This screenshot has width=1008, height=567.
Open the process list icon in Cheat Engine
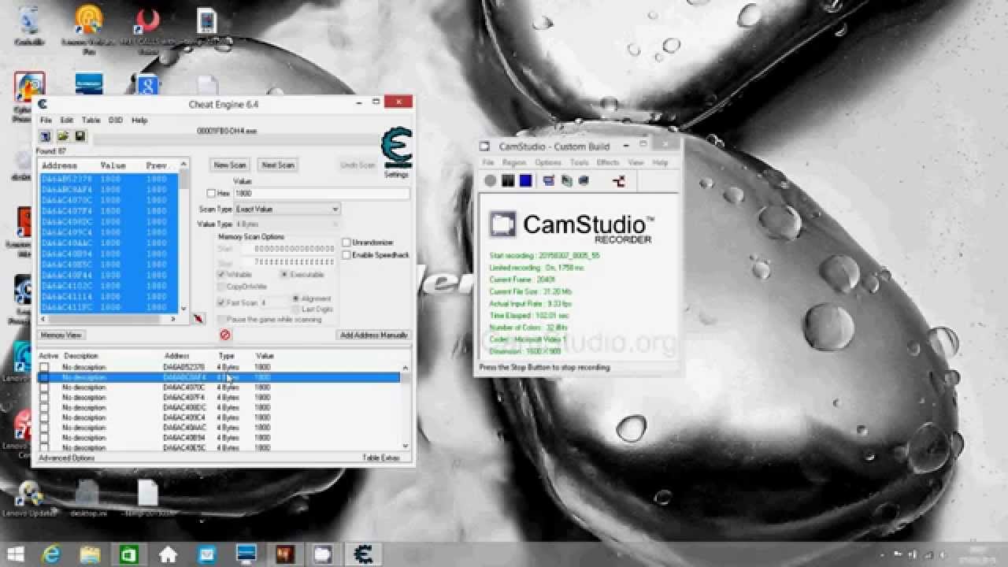point(46,137)
